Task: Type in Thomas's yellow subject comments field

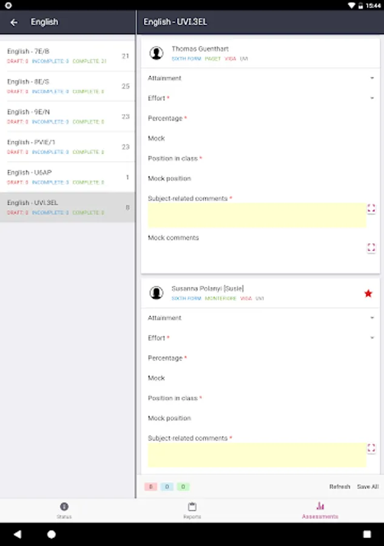Action: (x=257, y=215)
